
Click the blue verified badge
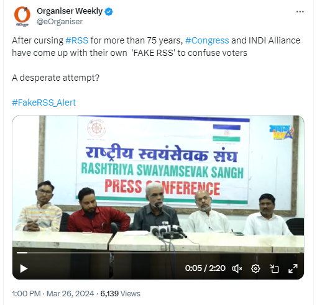click(109, 11)
